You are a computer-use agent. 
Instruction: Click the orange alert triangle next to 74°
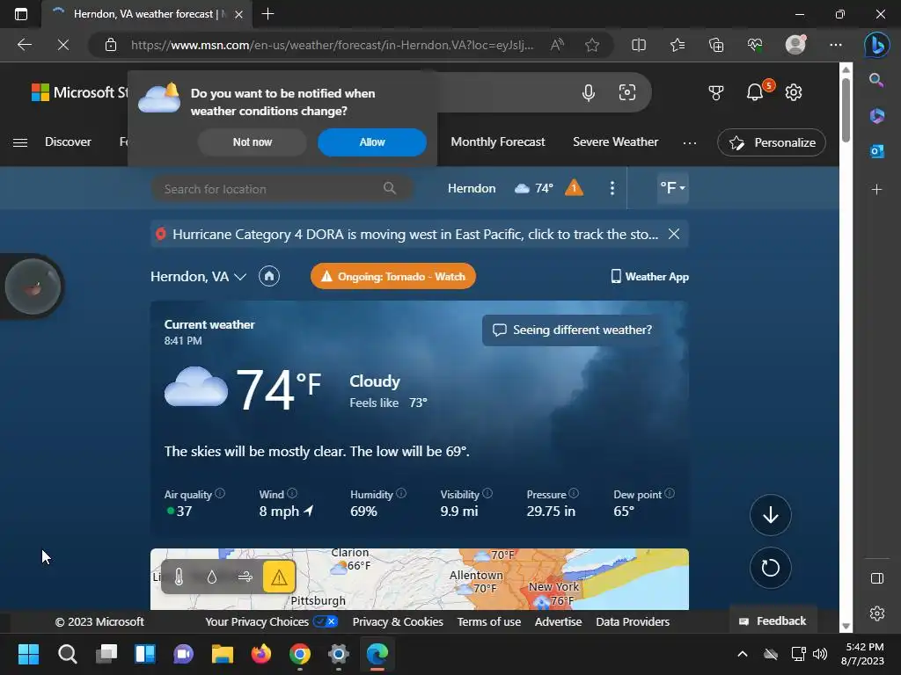pos(574,188)
